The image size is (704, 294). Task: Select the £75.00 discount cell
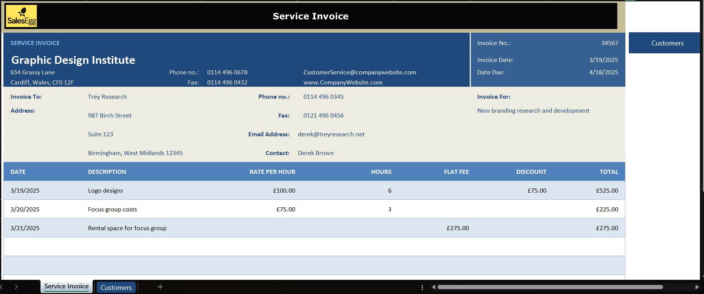(537, 191)
